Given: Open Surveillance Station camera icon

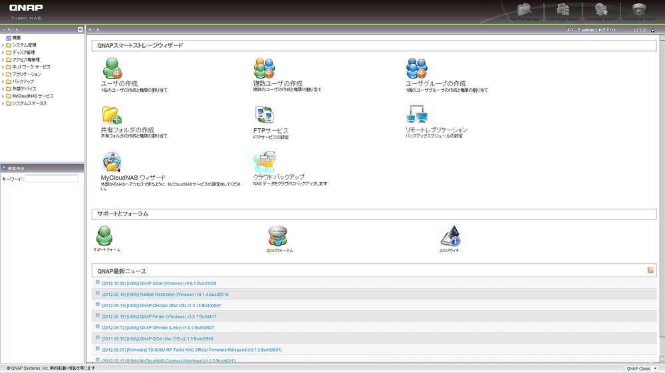Looking at the screenshot, I should click(x=639, y=11).
